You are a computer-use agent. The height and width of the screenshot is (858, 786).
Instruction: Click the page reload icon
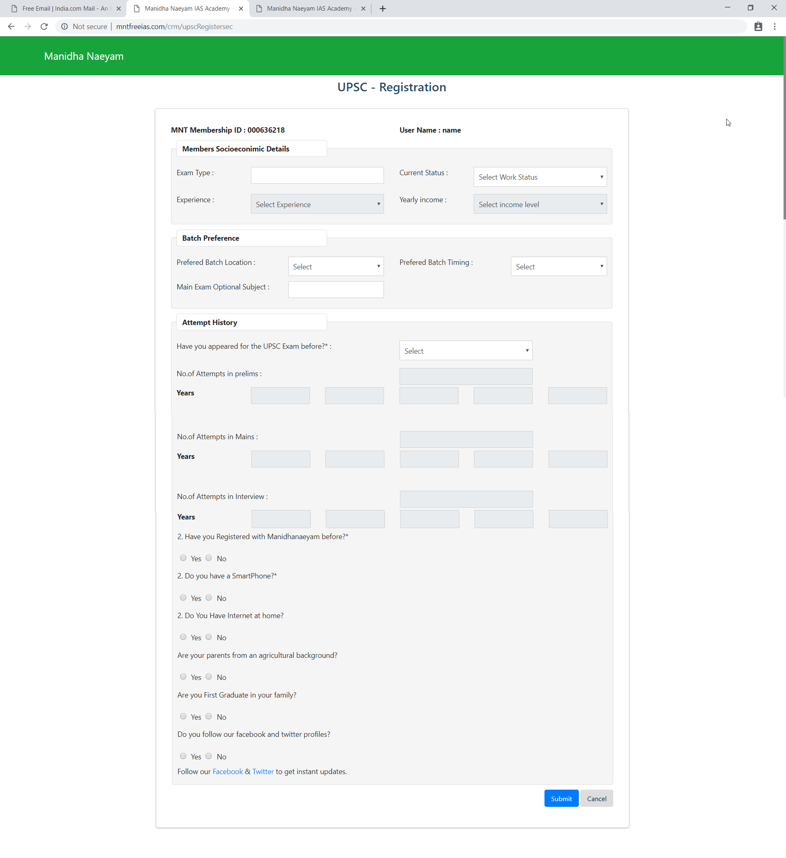point(43,26)
